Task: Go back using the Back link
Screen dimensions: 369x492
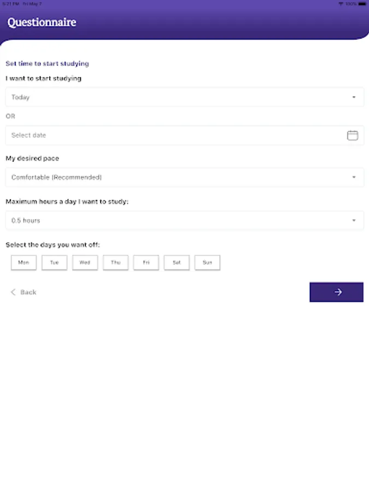Action: click(x=28, y=292)
